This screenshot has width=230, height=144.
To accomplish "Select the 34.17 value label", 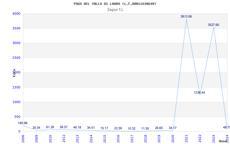I will pyautogui.click(x=172, y=128).
